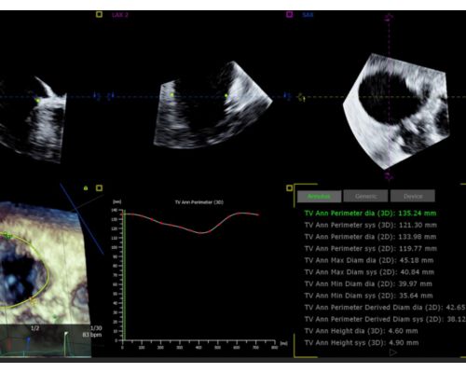Screen dimensions: 466x373
Task: Click the TV Ann Perimeter (3D) graph title
Action: 199,202
